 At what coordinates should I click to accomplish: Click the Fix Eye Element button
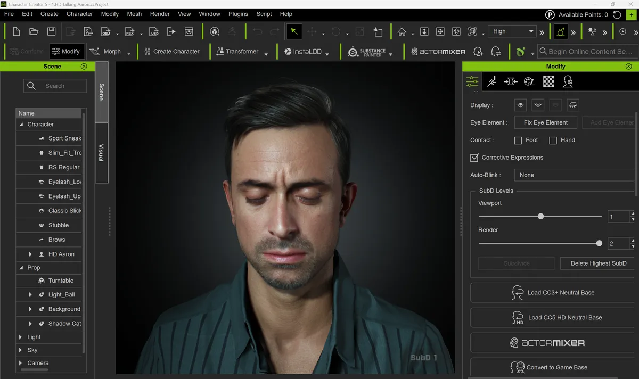point(546,122)
